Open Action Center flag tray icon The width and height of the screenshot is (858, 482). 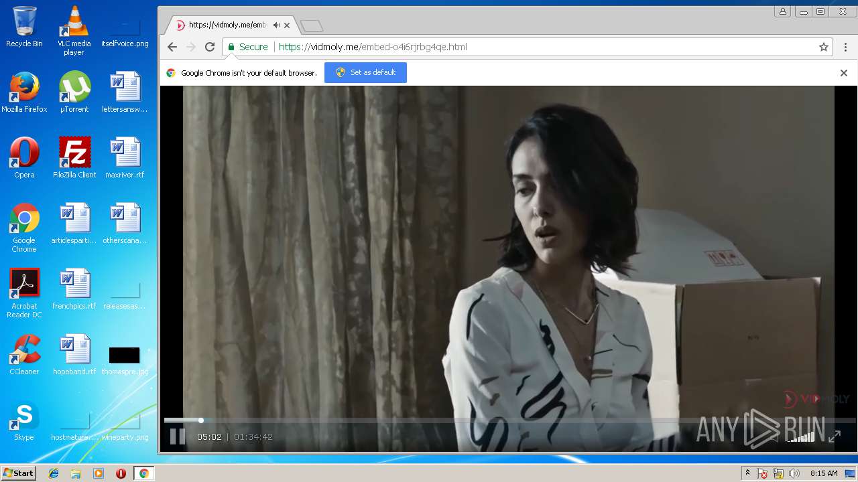point(762,473)
